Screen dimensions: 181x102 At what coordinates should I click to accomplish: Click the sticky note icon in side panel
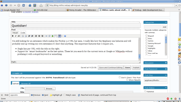click(x=179, y=39)
